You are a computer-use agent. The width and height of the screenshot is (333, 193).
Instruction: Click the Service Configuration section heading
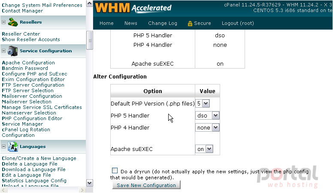tap(46, 51)
